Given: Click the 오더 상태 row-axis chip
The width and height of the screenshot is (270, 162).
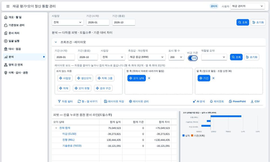Looking at the screenshot, I should point(137,78).
